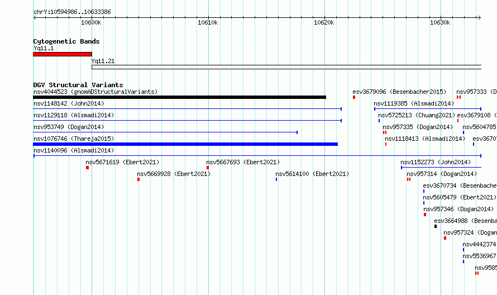
Task: Click red marker under nsv5671619 (Ebert2021)
Action: coord(88,168)
